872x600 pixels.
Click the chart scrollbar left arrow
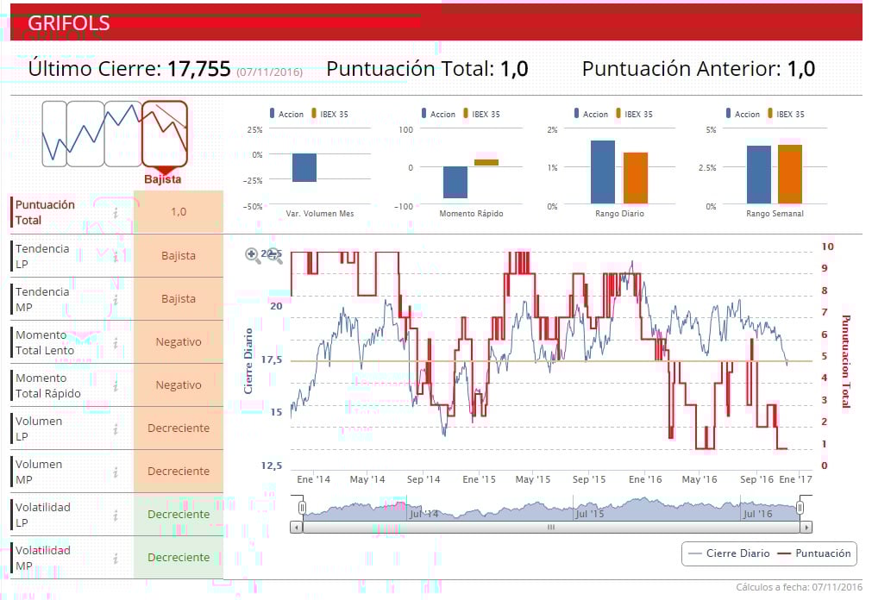click(297, 527)
